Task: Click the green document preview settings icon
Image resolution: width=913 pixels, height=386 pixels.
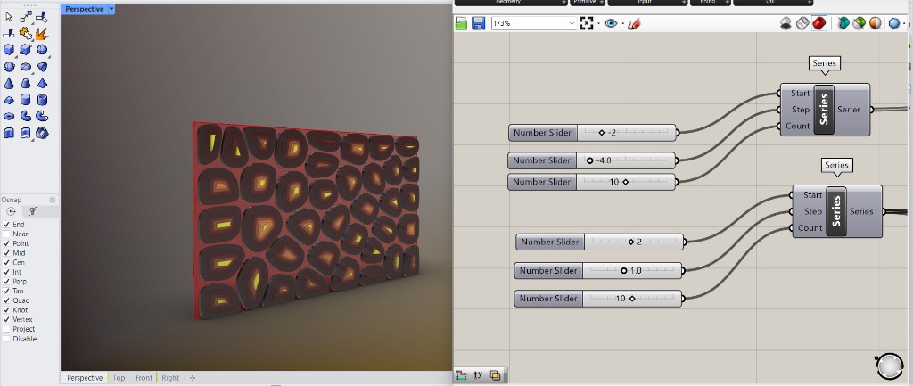Action: (x=859, y=23)
